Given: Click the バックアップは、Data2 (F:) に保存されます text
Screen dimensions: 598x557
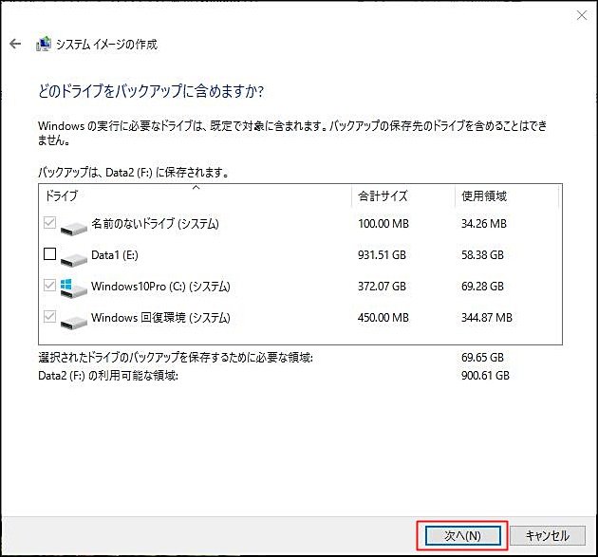Looking at the screenshot, I should pos(134,173).
